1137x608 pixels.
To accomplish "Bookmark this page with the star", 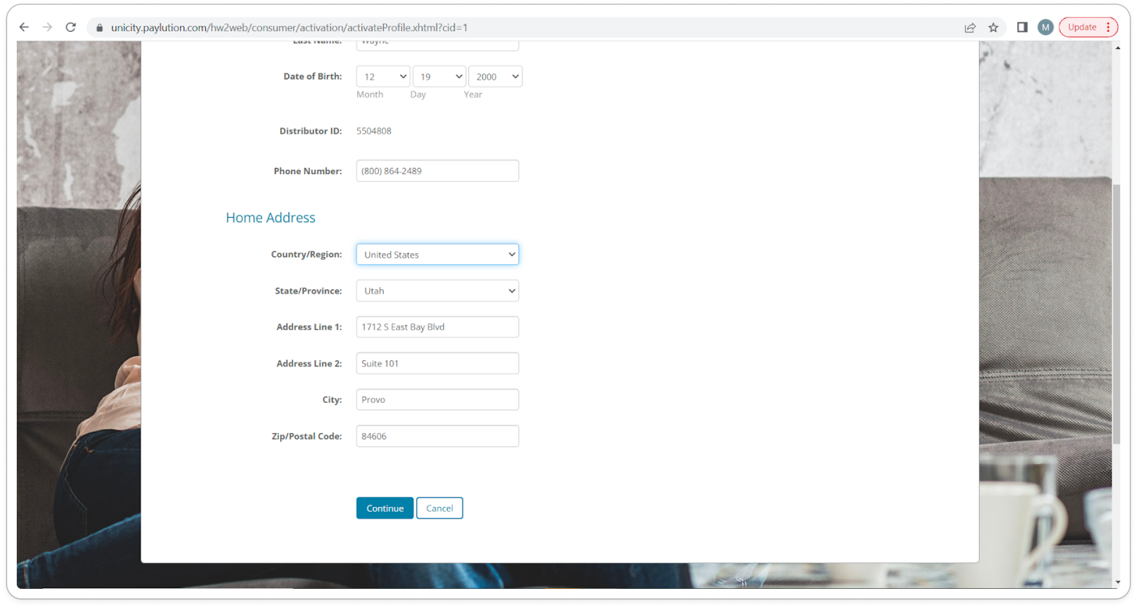I will pos(993,28).
